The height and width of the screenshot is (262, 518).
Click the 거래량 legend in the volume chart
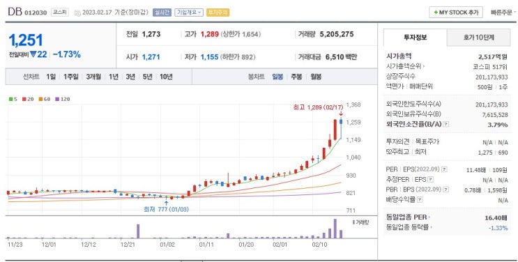click(x=360, y=222)
